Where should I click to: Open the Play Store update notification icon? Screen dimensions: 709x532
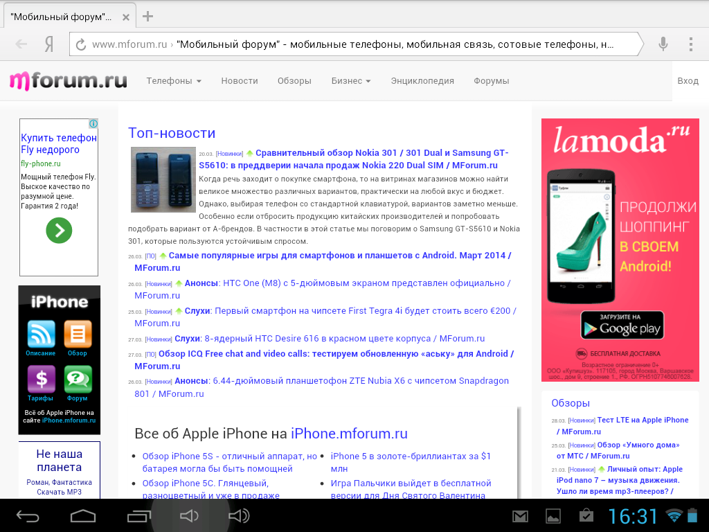pos(586,515)
